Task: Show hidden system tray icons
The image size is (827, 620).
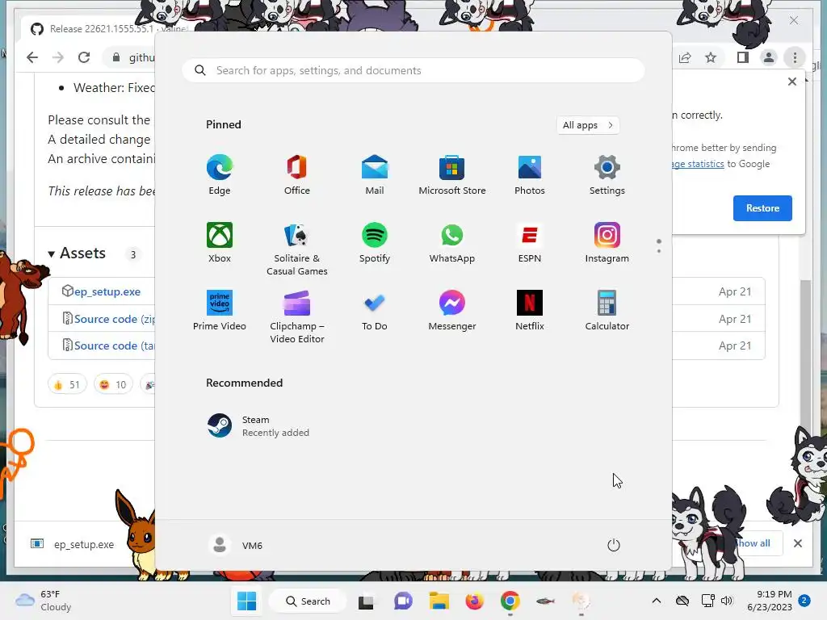Action: [656, 601]
